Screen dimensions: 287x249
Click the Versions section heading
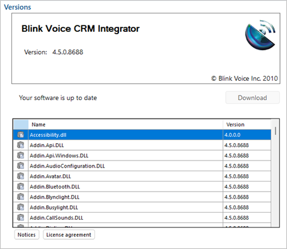click(x=17, y=7)
